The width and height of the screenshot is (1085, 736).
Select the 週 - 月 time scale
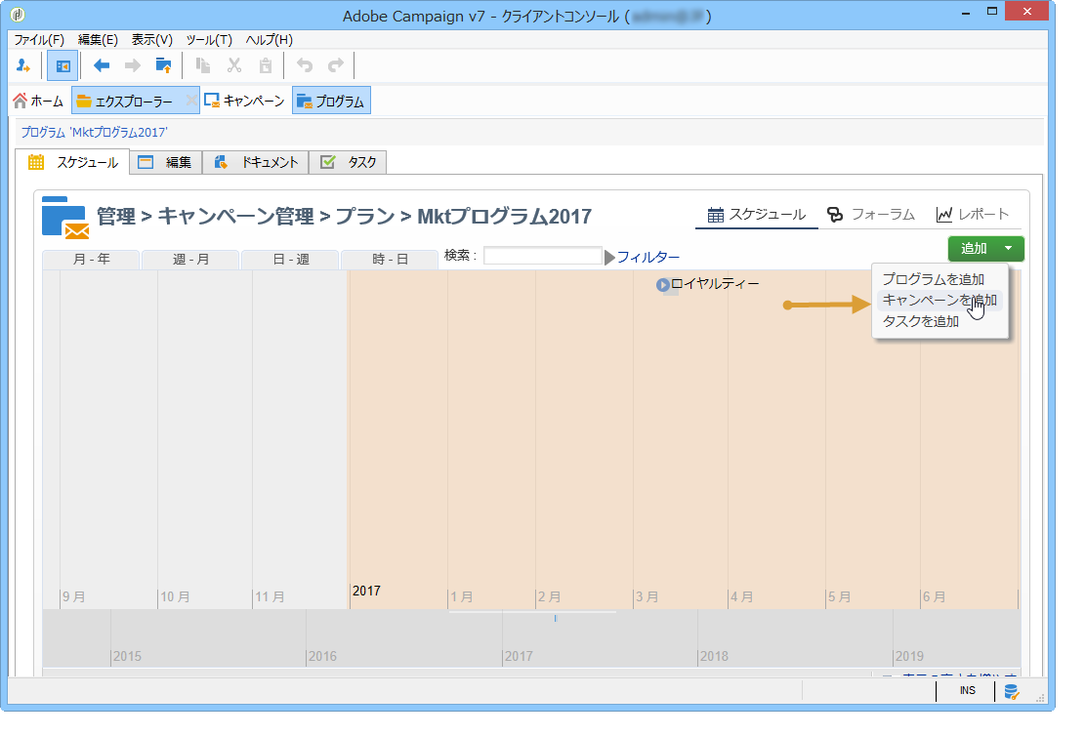click(x=191, y=260)
